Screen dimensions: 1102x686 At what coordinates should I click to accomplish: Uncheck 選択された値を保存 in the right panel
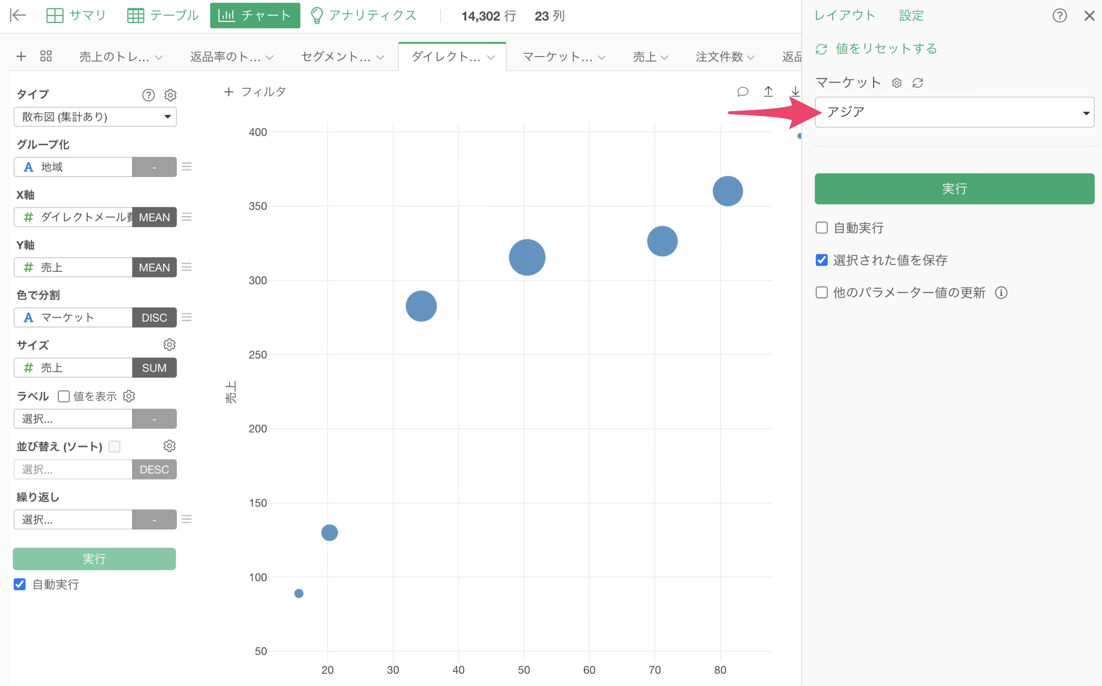(821, 260)
